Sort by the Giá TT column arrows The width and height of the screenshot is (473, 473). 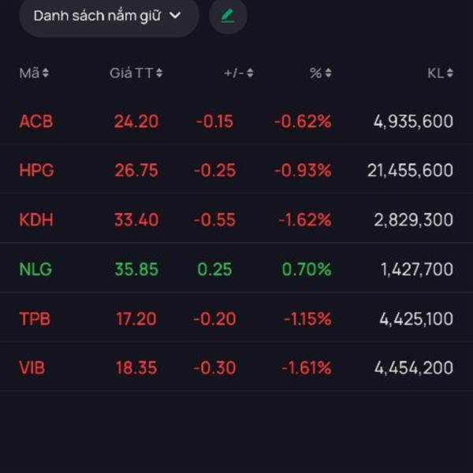[159, 73]
